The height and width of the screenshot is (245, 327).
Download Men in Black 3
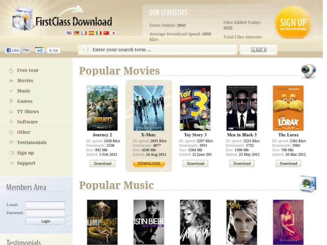(242, 164)
